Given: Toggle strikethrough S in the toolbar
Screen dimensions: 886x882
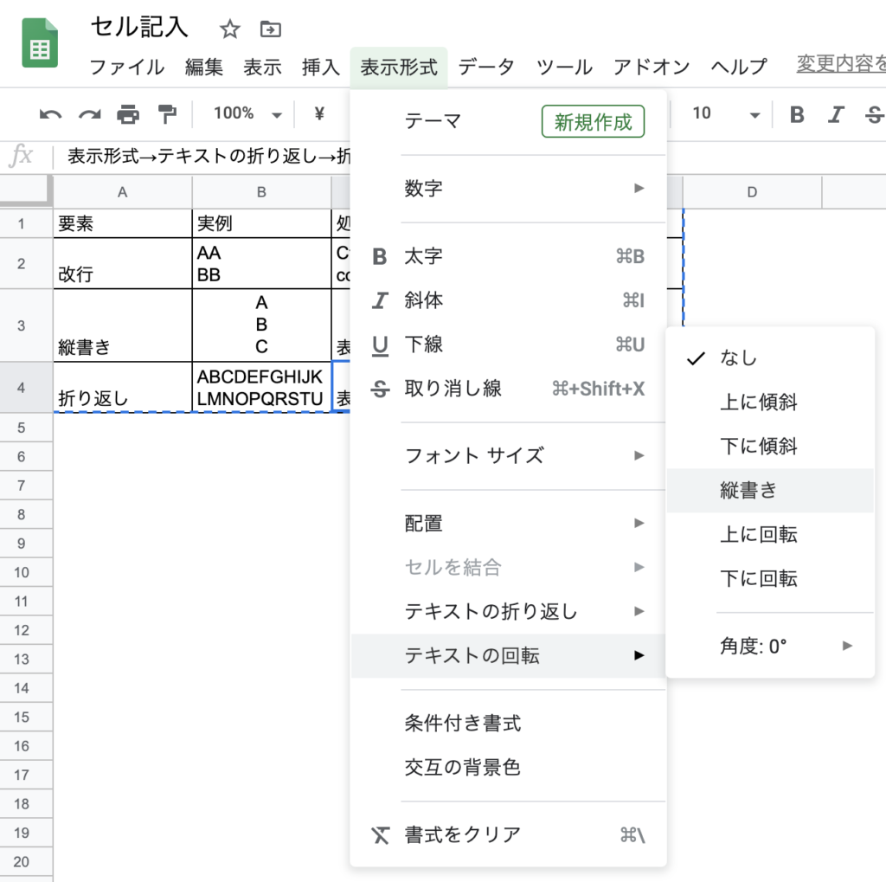Looking at the screenshot, I should (x=874, y=115).
